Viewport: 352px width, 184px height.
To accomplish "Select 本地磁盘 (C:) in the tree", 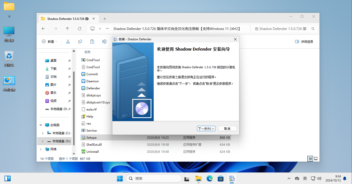I will click(59, 133).
